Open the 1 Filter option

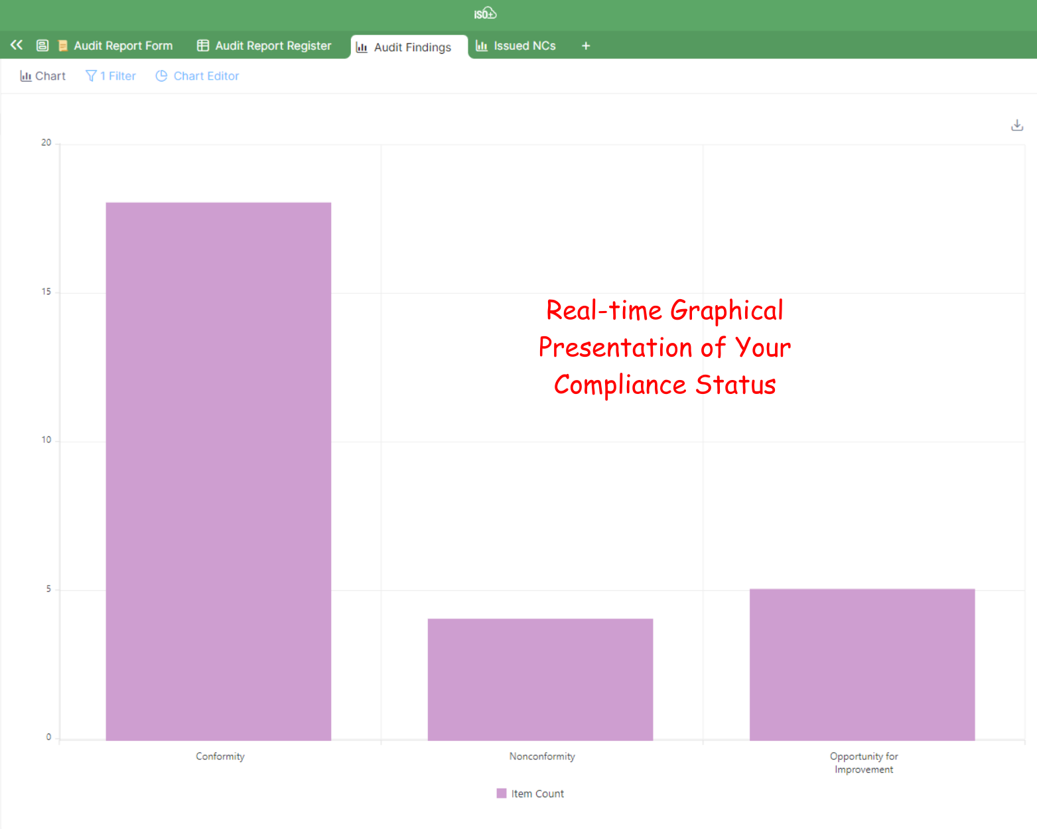click(x=111, y=76)
